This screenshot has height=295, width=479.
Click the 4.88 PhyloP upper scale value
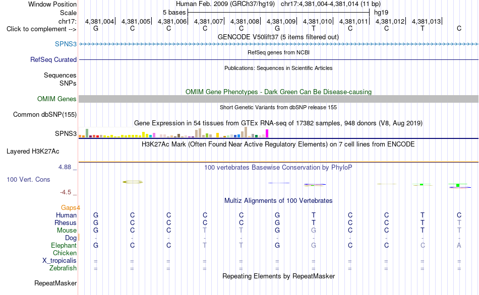coord(65,167)
